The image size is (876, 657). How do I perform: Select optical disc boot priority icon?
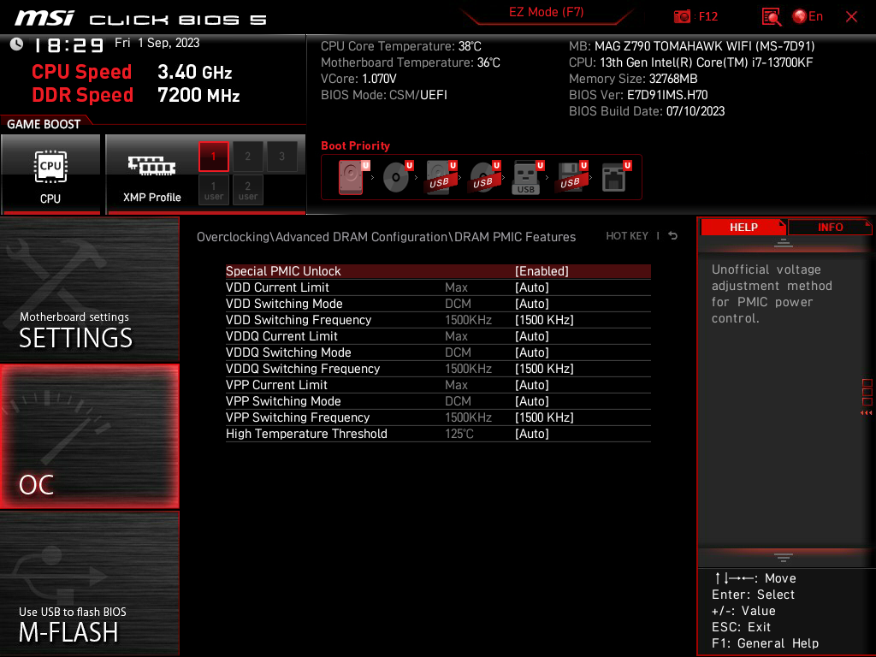(x=397, y=177)
